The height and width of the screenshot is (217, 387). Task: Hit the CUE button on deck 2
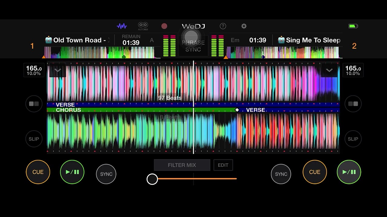pos(315,172)
